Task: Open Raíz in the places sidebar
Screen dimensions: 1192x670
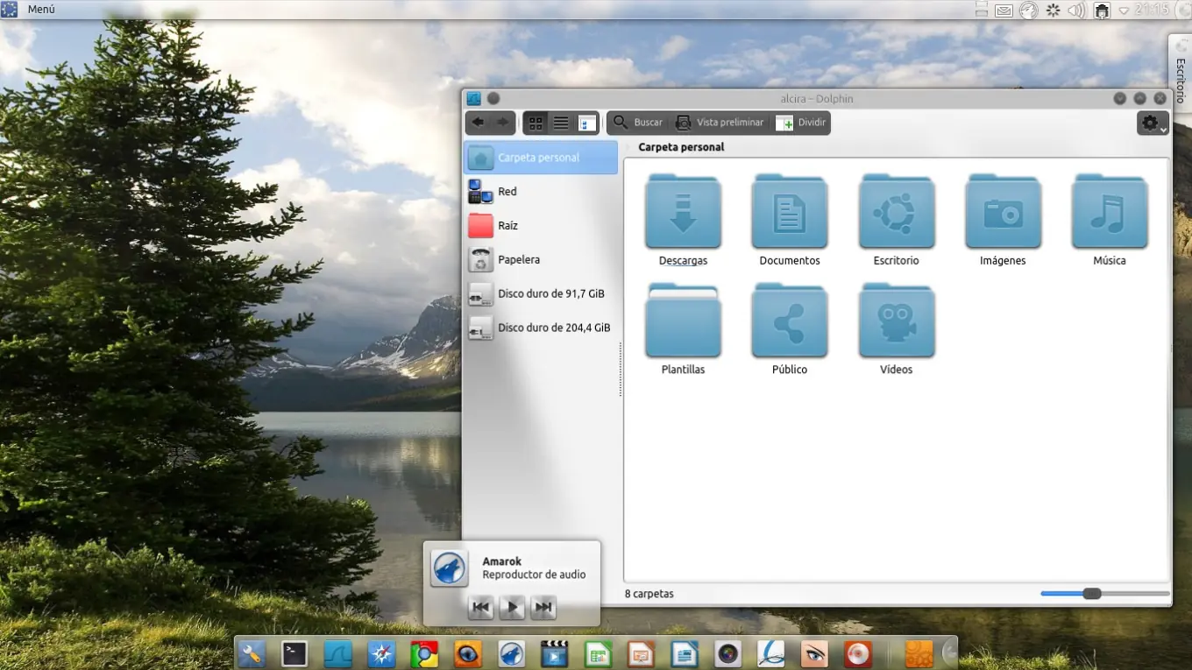Action: point(507,226)
